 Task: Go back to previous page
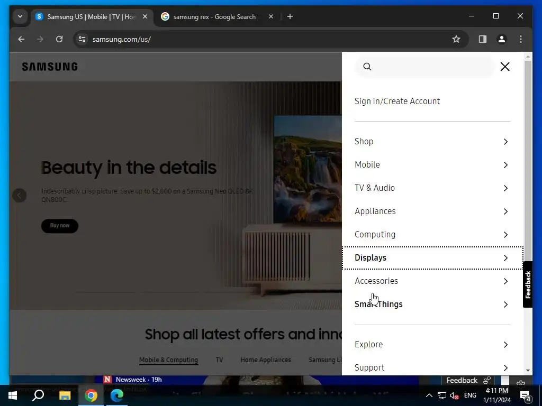pos(21,39)
